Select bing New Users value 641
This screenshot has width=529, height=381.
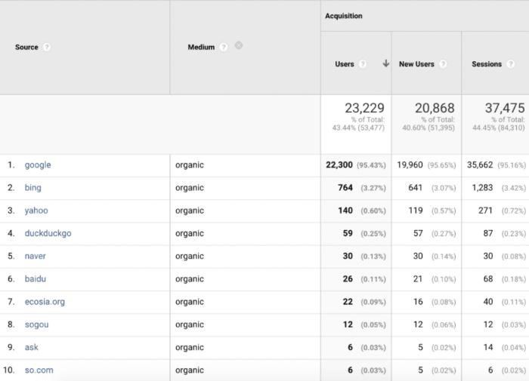click(416, 188)
